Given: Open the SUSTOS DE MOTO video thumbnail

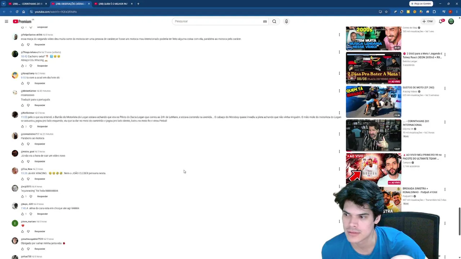Looking at the screenshot, I should click(x=373, y=102).
